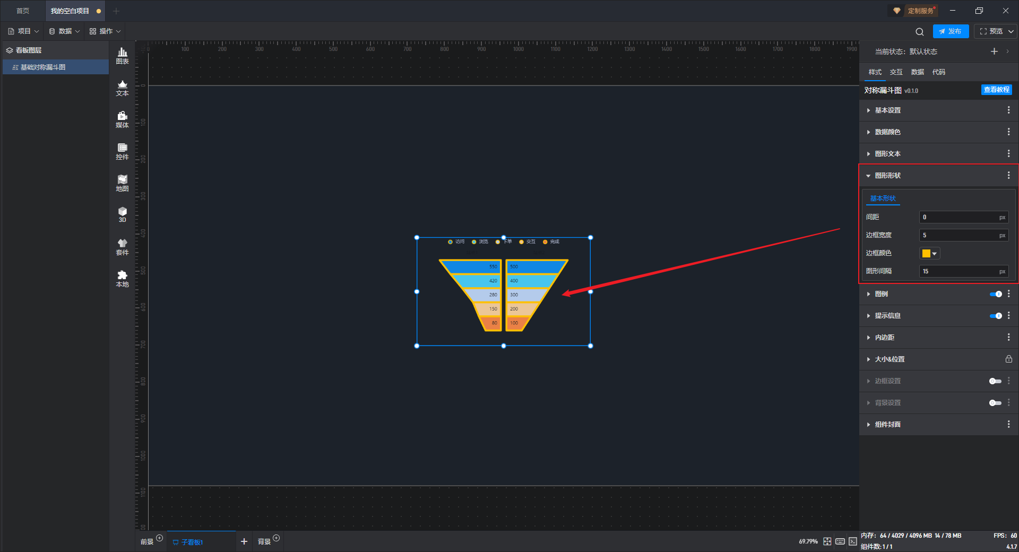Open the 地图 map components panel
The height and width of the screenshot is (552, 1019).
pyautogui.click(x=122, y=183)
